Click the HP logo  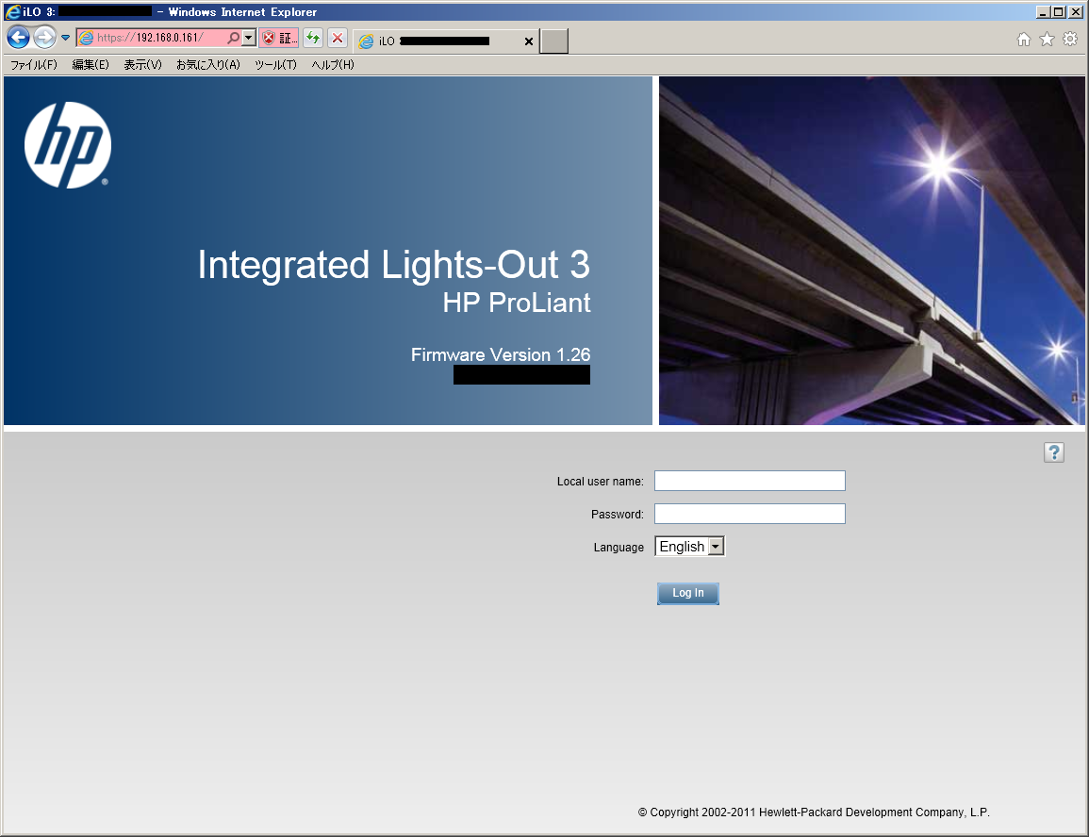tap(67, 145)
